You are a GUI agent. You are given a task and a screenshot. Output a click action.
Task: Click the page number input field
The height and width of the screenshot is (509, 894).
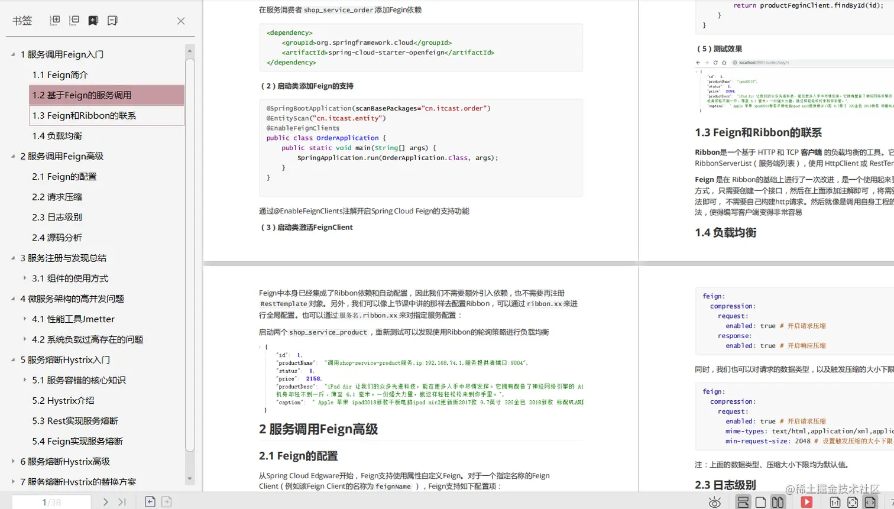coord(51,502)
